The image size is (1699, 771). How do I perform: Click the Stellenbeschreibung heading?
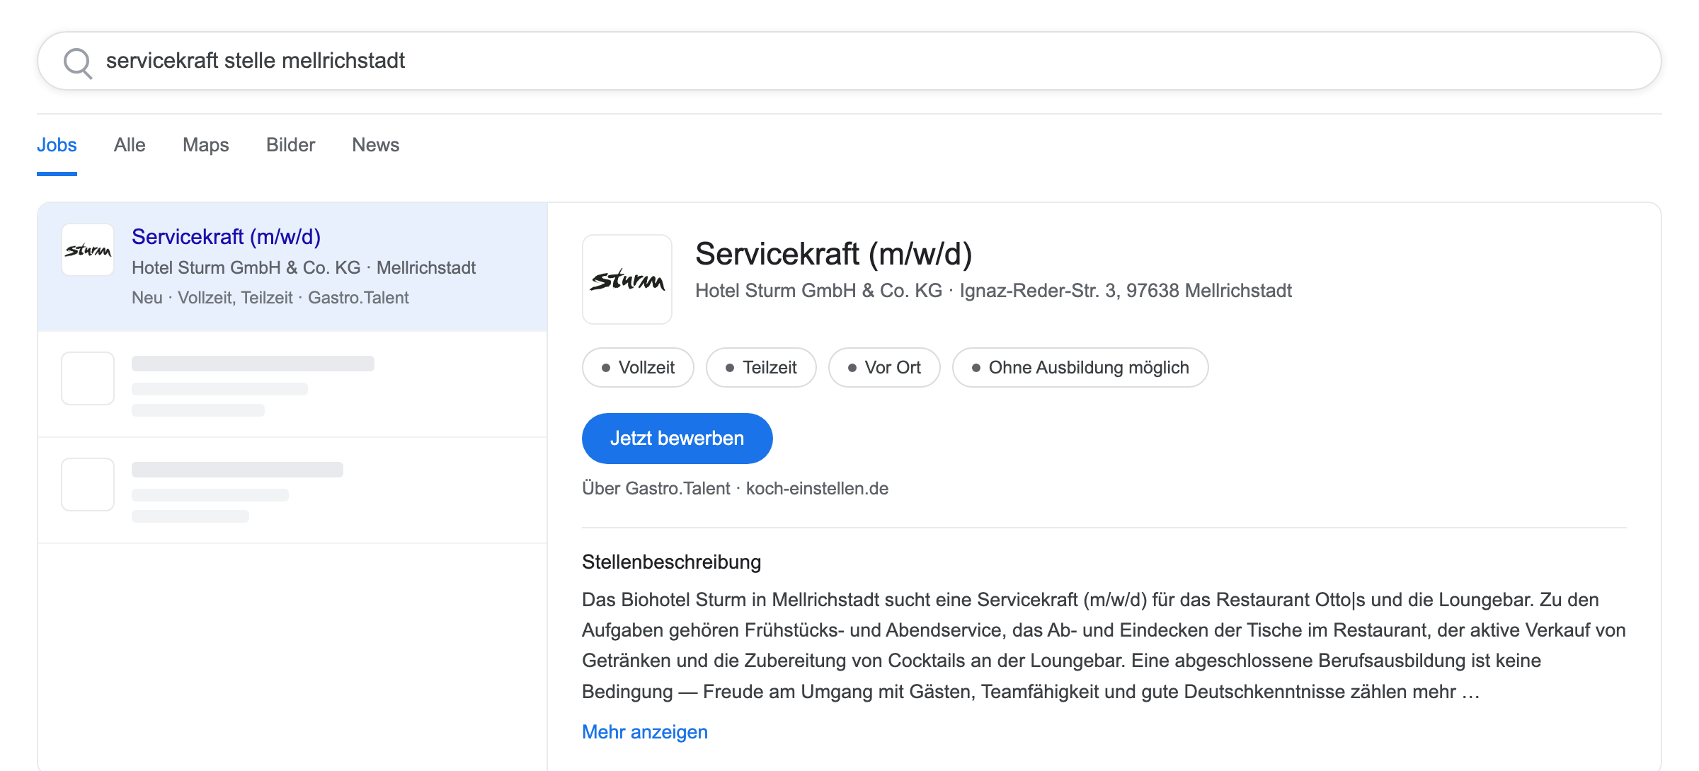672,562
